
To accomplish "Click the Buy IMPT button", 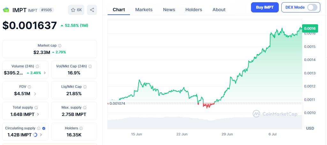I will 265,7.
